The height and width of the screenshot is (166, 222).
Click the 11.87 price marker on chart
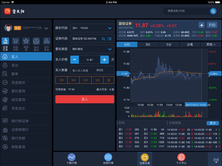pos(123,74)
